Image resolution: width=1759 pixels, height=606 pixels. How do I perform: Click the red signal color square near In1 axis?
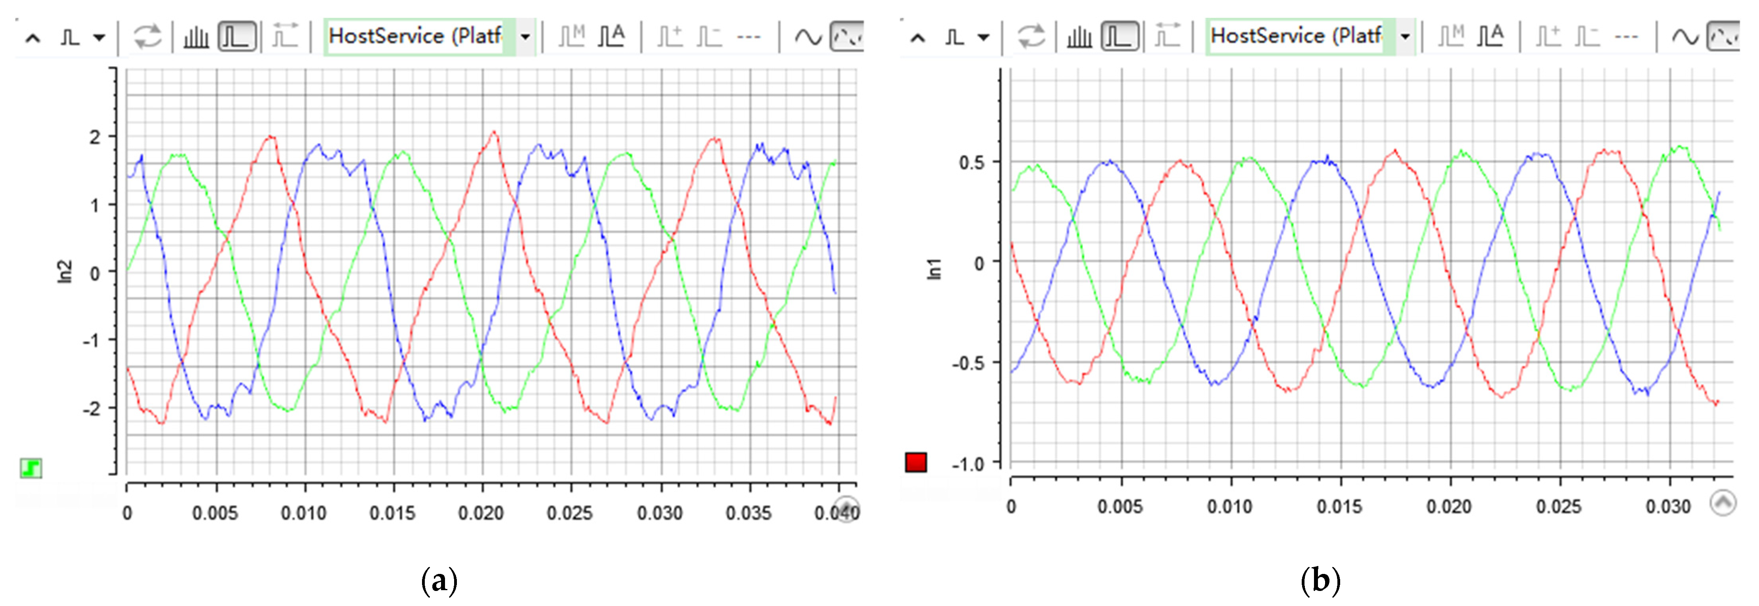pyautogui.click(x=916, y=463)
